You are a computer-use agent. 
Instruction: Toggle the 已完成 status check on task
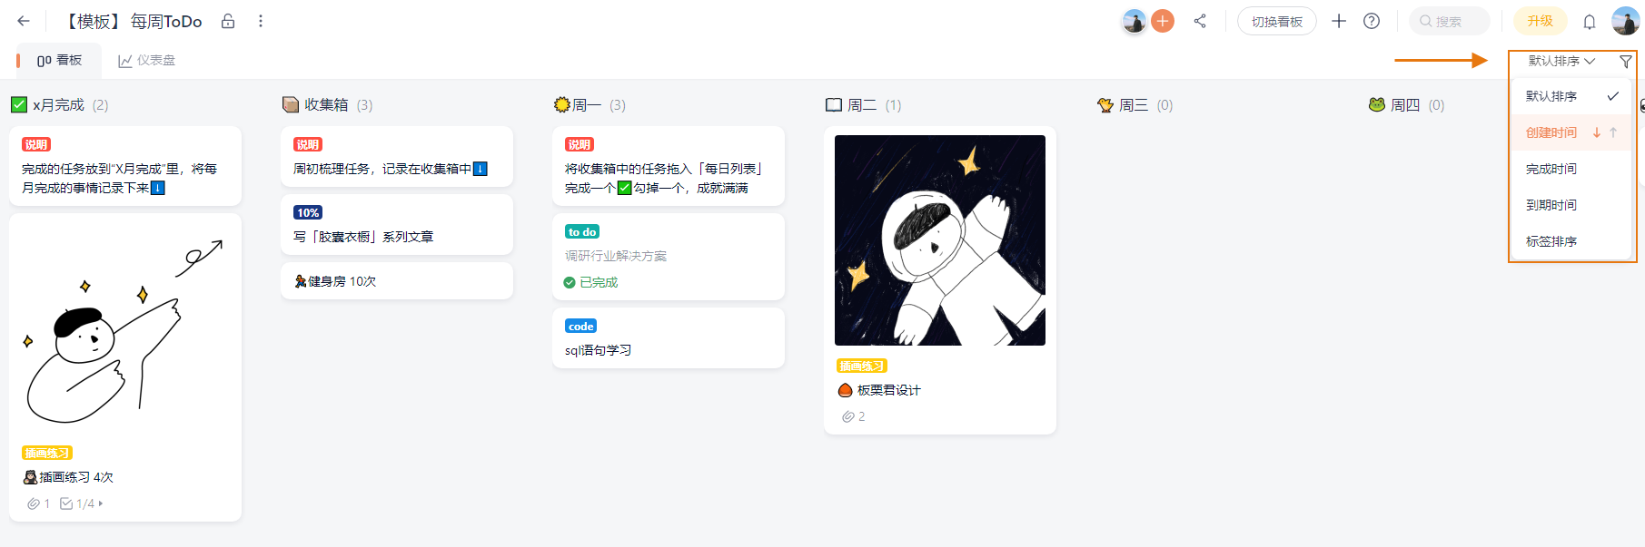pyautogui.click(x=570, y=282)
